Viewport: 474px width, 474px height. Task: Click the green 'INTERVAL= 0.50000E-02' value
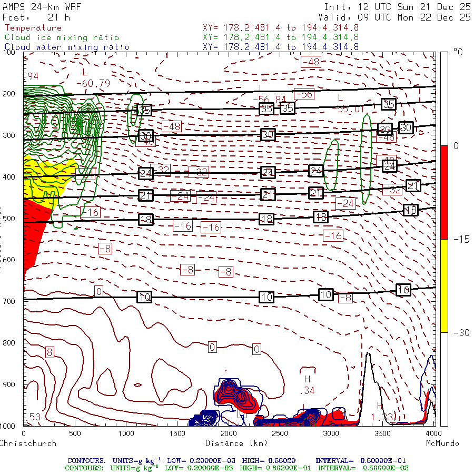tap(363, 468)
